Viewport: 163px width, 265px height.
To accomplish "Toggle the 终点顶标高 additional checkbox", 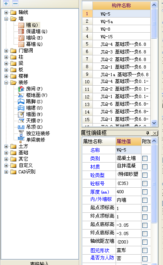I will (x=145, y=217).
